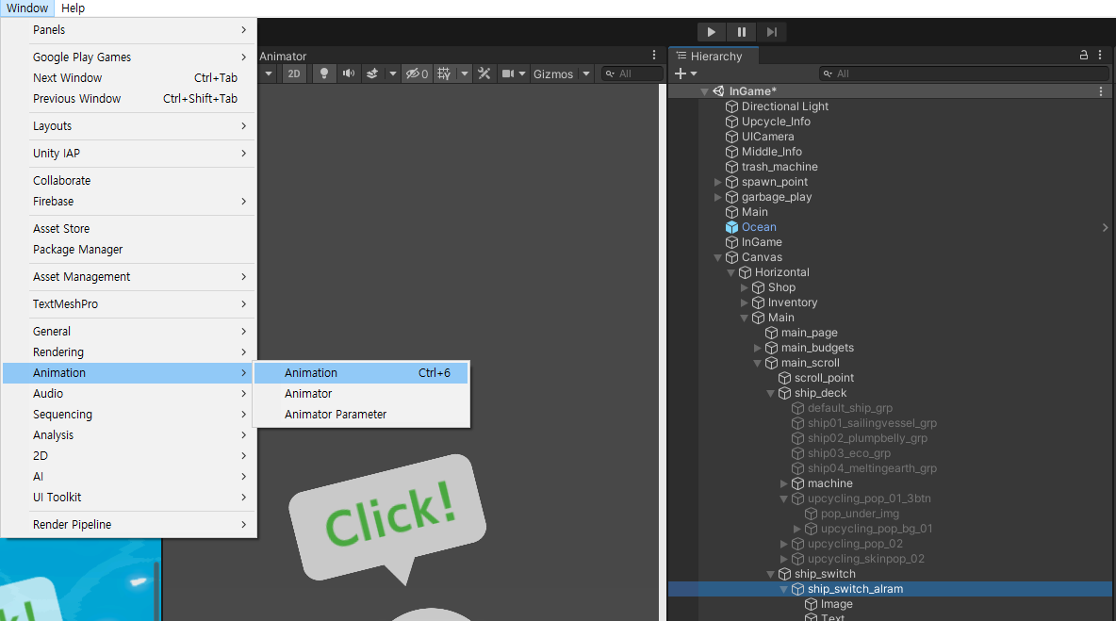Expand garbage_play in Hierarchy
This screenshot has width=1116, height=621.
717,197
